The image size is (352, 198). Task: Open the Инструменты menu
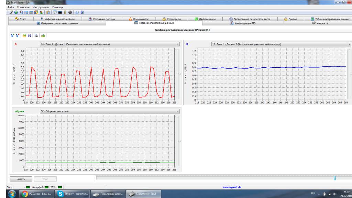pos(41,7)
